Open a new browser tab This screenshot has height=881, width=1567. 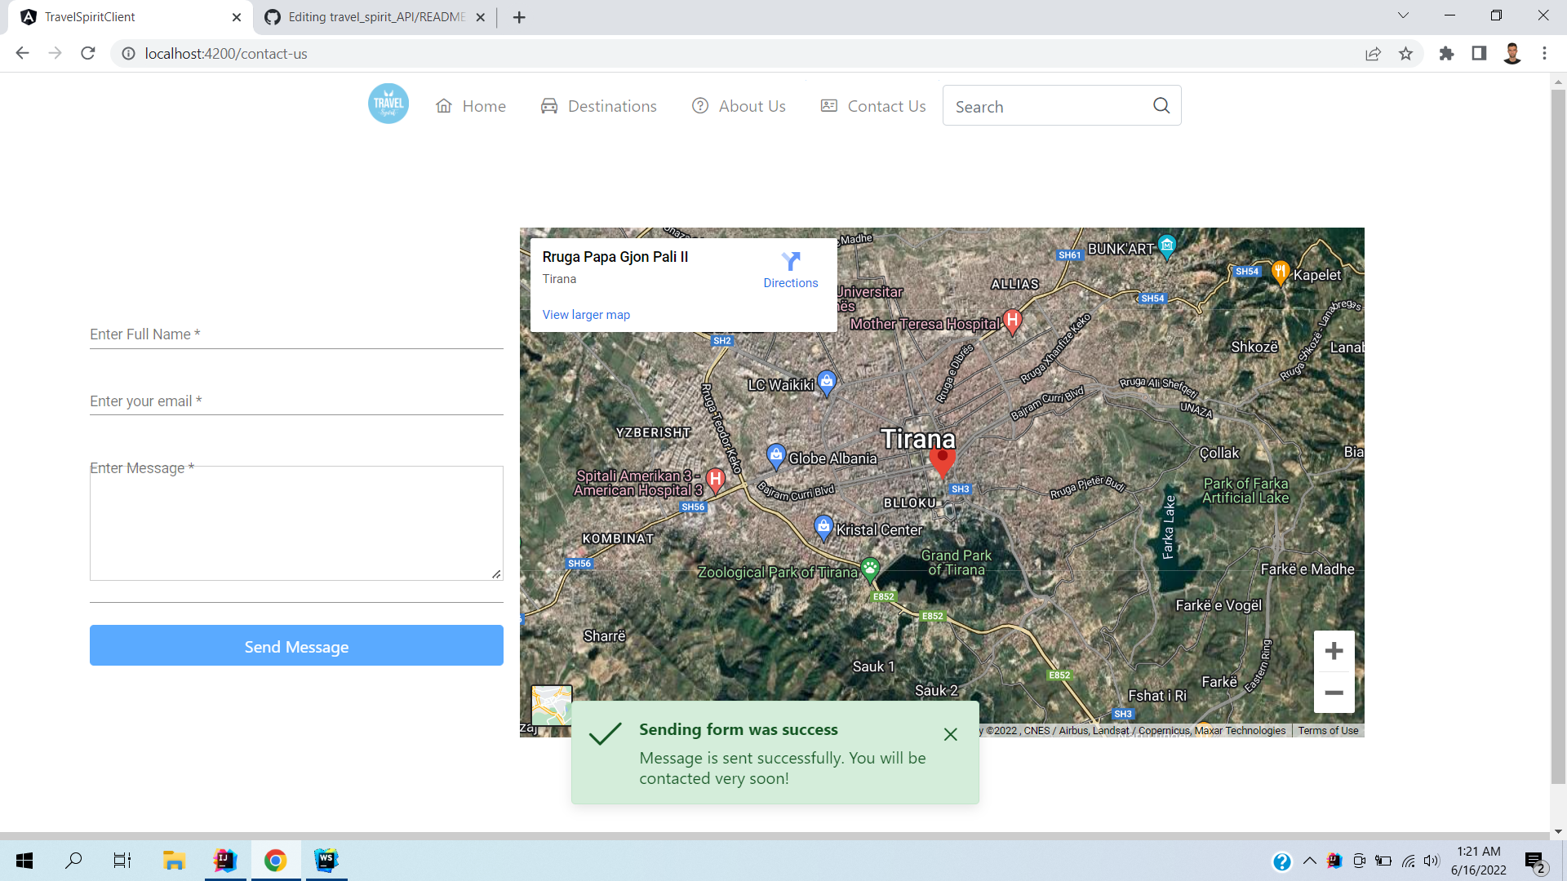click(x=519, y=17)
